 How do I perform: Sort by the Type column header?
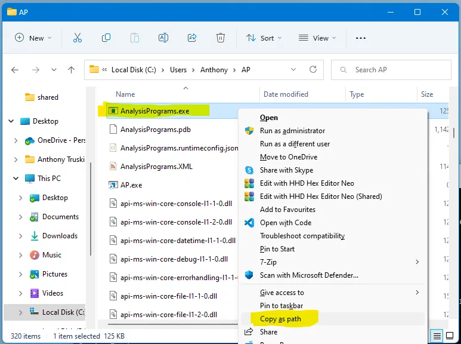[x=357, y=94]
